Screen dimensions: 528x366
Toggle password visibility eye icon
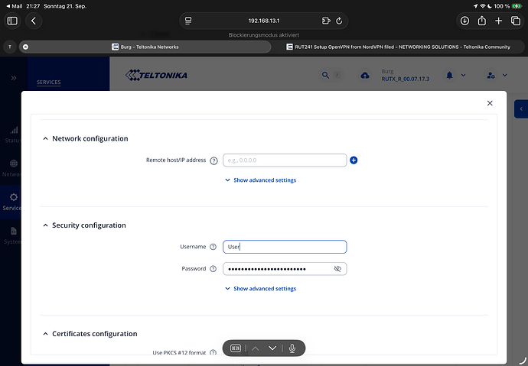(337, 269)
